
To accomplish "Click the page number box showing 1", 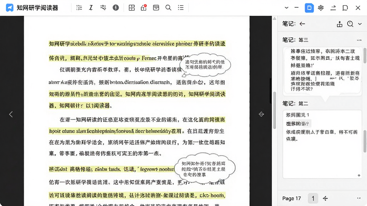I will [313, 198].
